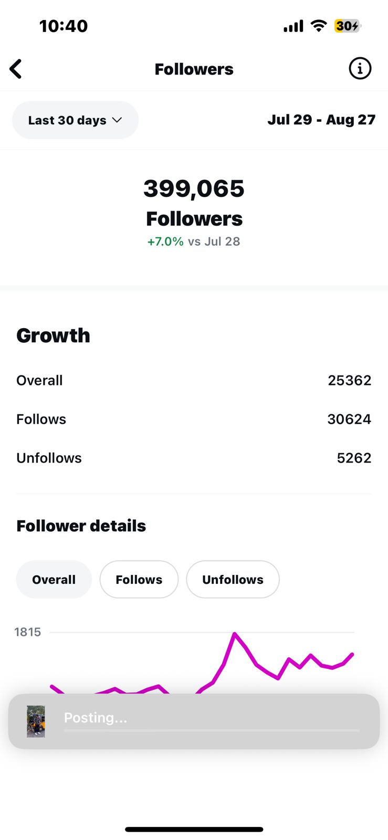Image resolution: width=388 pixels, height=840 pixels.
Task: Tap the peak of the follower chart line
Action: 235,634
